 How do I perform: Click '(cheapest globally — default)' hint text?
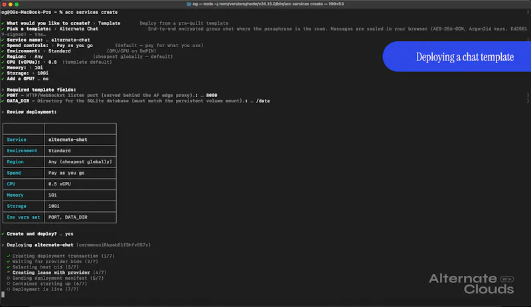[x=133, y=56]
